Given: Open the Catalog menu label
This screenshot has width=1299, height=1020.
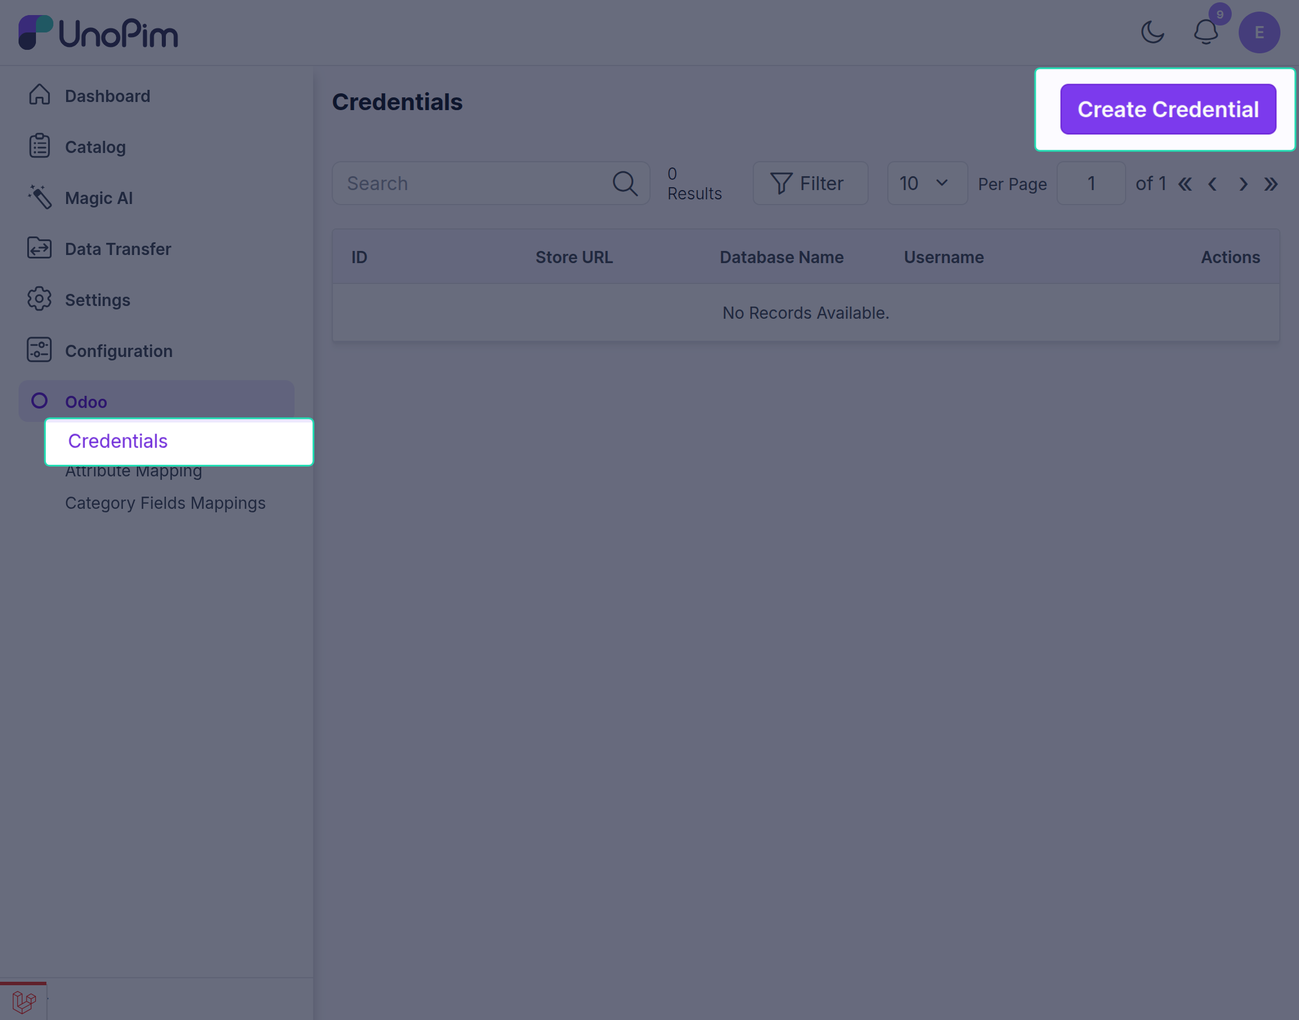Looking at the screenshot, I should (x=96, y=147).
